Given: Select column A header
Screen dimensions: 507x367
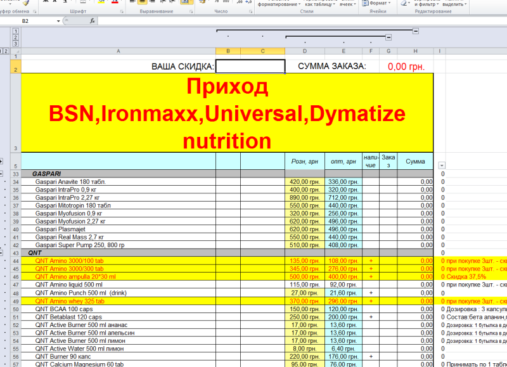Looking at the screenshot, I should point(119,51).
